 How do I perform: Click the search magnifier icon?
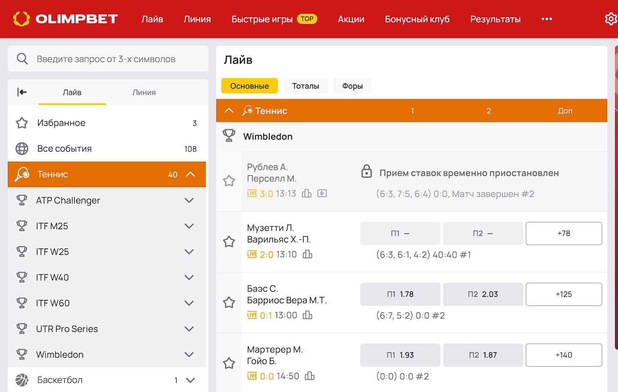click(22, 59)
